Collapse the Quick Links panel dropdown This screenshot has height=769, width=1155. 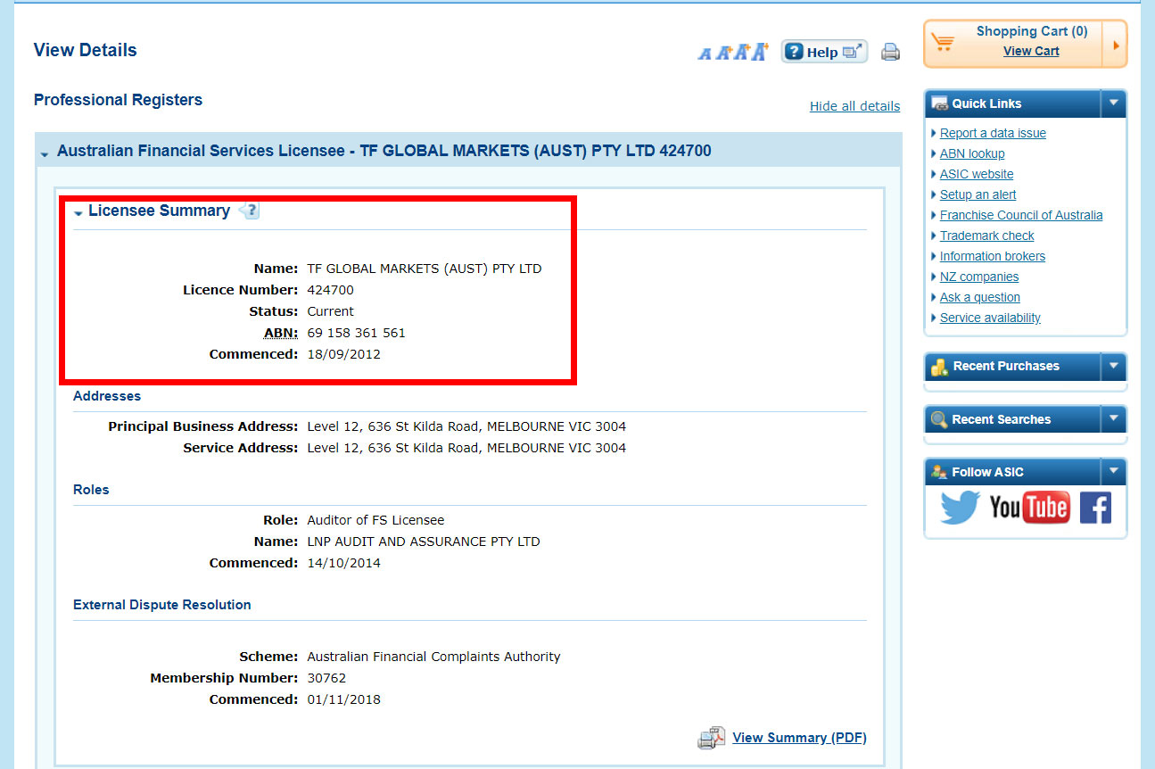pyautogui.click(x=1113, y=103)
